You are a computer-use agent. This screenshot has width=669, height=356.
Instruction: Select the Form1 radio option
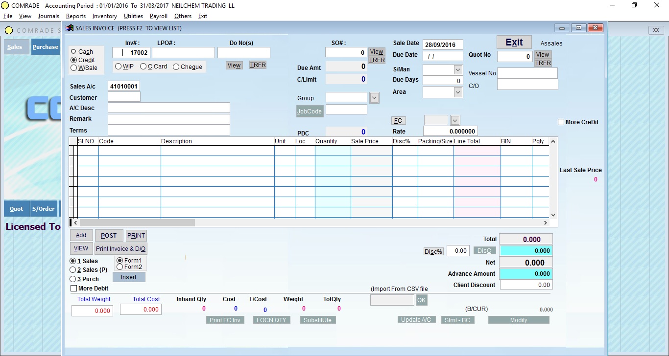119,261
